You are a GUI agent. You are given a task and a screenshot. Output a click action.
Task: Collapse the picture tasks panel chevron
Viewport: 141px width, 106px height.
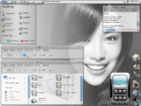25,78
